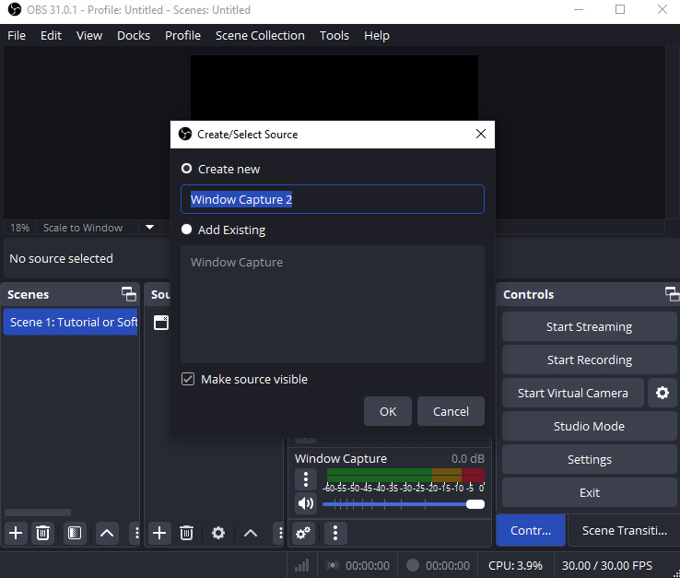Viewport: 680px width, 578px height.
Task: Open the Docks menu
Action: [134, 36]
